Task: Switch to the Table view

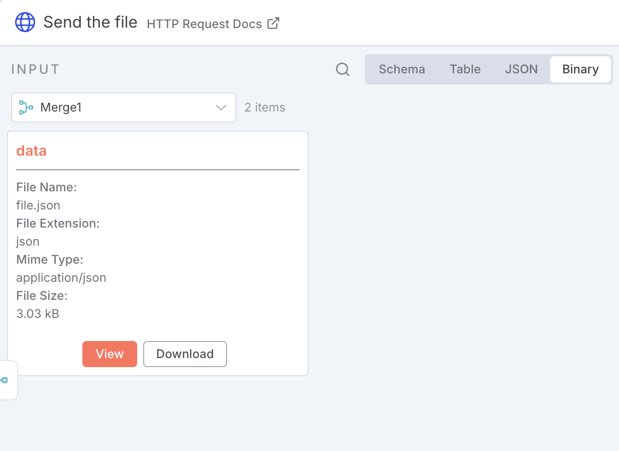Action: pos(465,69)
